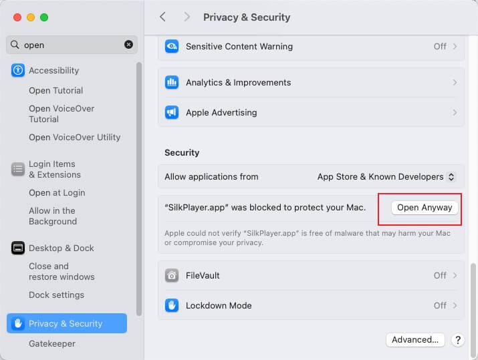Click the Desktop & Dock sidebar icon
The height and width of the screenshot is (360, 478).
[18, 248]
